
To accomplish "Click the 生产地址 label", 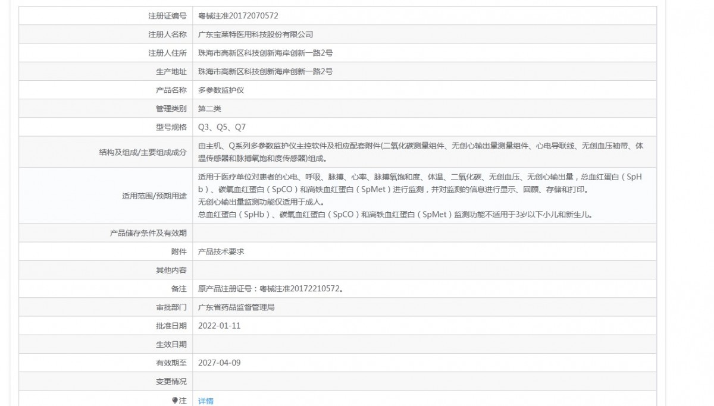I will point(171,71).
